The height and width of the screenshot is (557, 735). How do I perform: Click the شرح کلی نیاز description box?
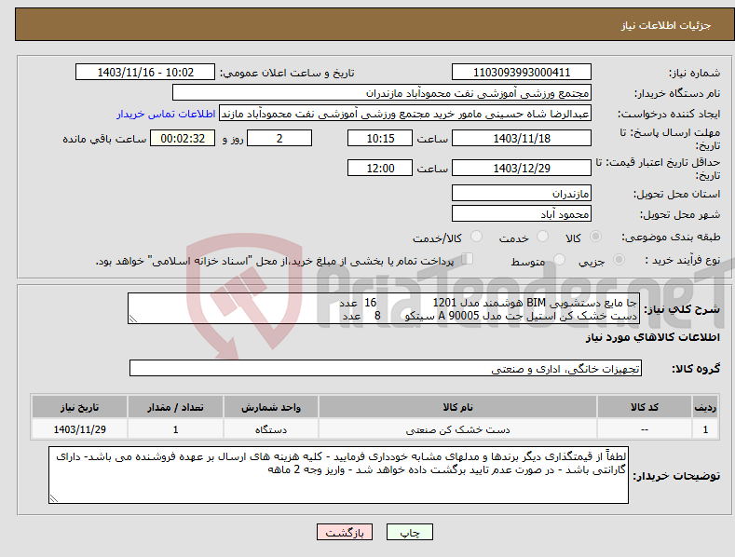(384, 308)
